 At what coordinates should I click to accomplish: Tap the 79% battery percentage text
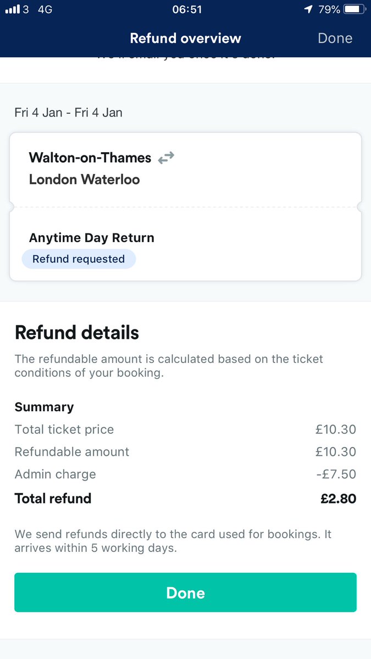click(x=328, y=9)
